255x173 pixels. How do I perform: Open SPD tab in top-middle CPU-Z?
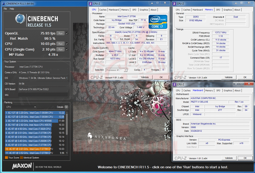(134, 10)
